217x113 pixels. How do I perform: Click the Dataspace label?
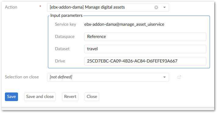pyautogui.click(x=65, y=36)
